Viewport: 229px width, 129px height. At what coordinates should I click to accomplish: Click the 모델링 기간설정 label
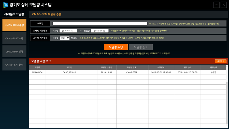(40, 31)
